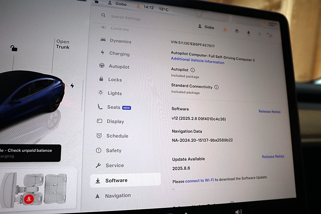Viewport: 321px width, 214px height.
Task: Open Additional Vehicle Information link
Action: (x=198, y=60)
